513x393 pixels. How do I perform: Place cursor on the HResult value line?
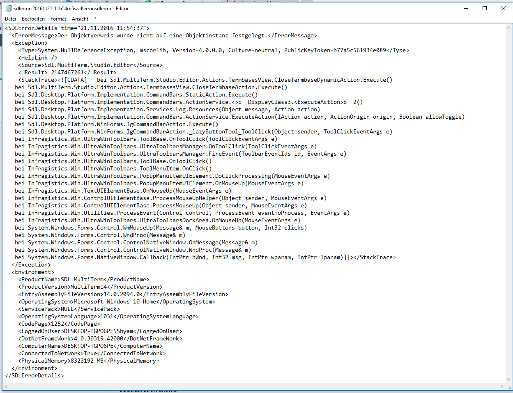click(67, 73)
